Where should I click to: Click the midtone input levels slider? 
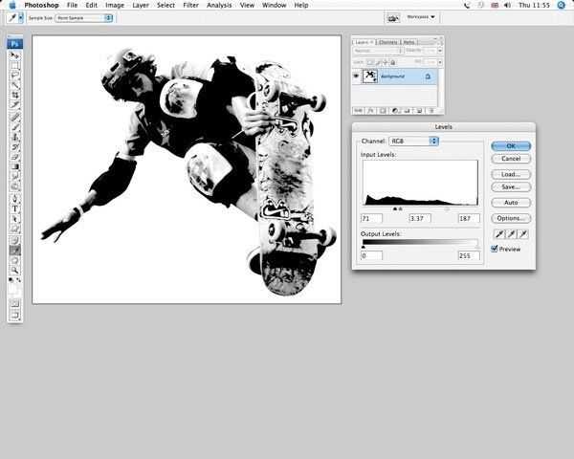pos(400,208)
